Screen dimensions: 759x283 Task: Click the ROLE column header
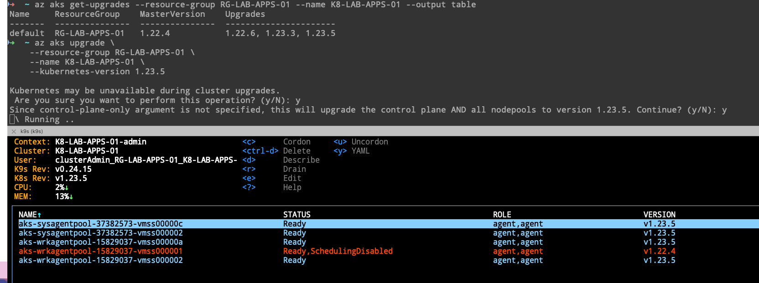click(502, 215)
